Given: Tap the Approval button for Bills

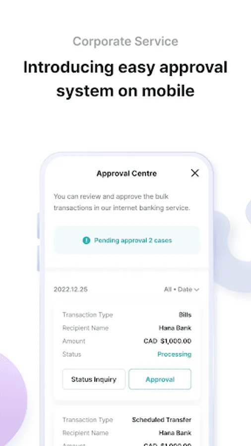Looking at the screenshot, I should 160,379.
